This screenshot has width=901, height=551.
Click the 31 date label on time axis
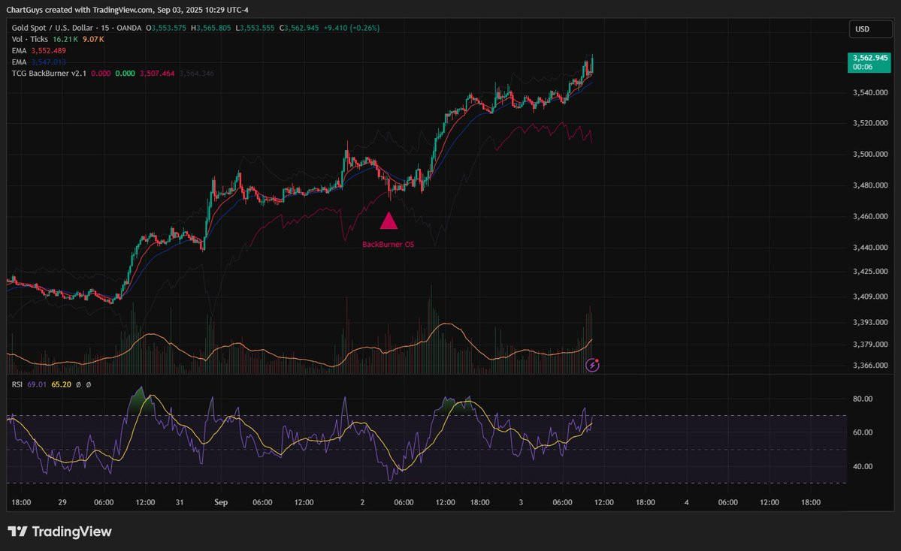tap(180, 502)
